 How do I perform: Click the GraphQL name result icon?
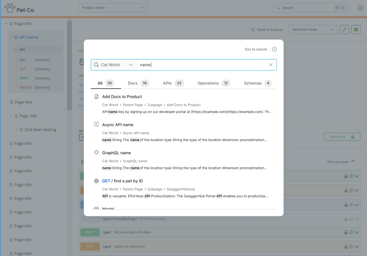[96, 153]
